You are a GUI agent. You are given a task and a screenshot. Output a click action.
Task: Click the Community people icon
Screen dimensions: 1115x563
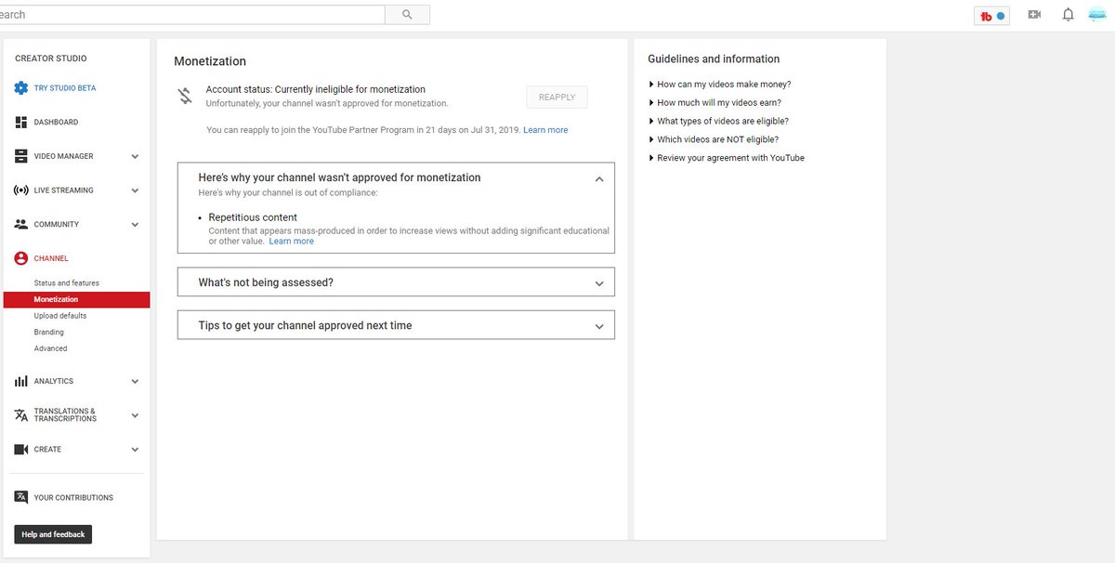pyautogui.click(x=21, y=225)
